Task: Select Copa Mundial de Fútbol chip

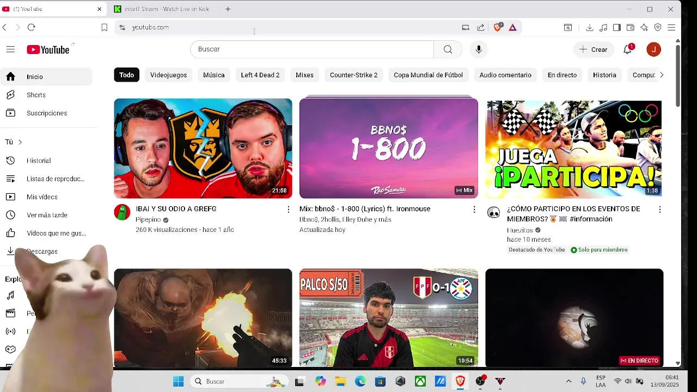Action: pyautogui.click(x=428, y=75)
